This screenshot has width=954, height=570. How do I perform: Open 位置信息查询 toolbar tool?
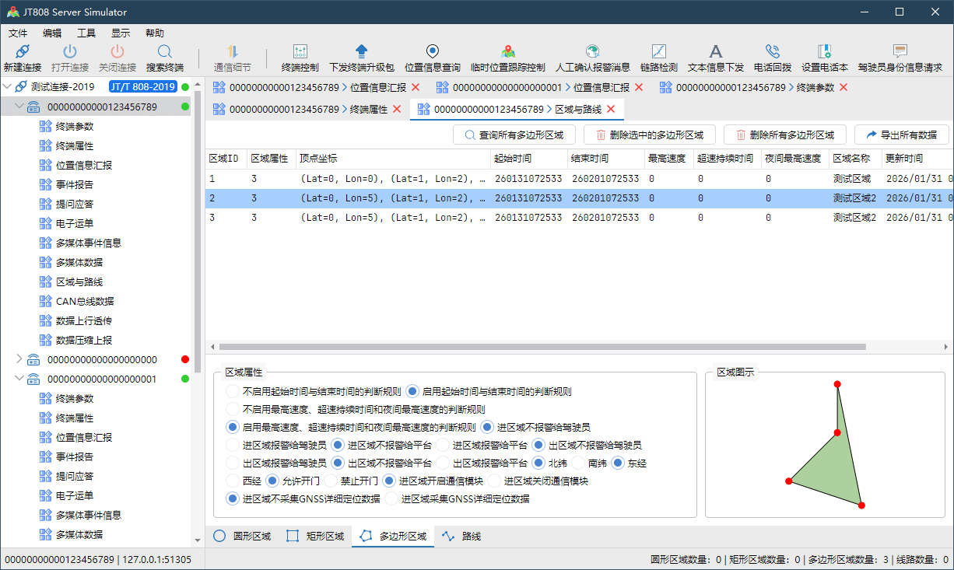click(x=433, y=52)
